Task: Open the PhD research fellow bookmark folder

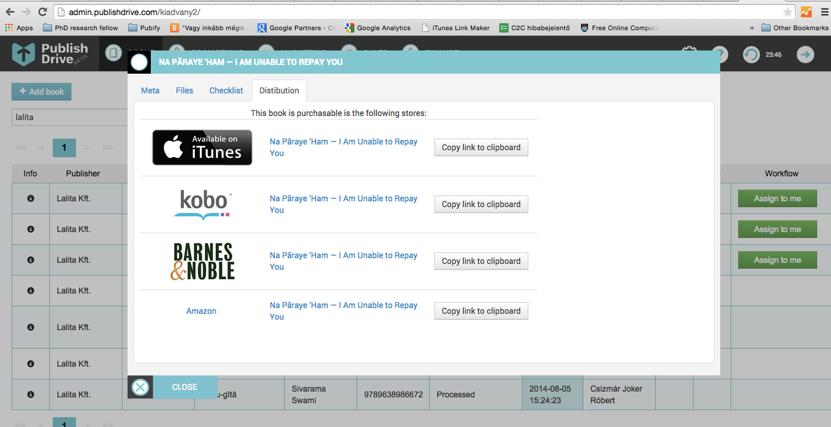Action: tap(80, 28)
